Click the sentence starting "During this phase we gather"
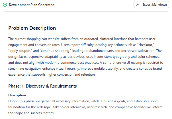Image resolution: width=172 pixels, height=119 pixels. (x=83, y=101)
